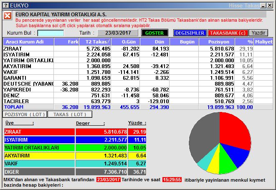Switch to TAKAS ( LOT ) tab
The image size is (276, 190).
pyautogui.click(x=70, y=114)
